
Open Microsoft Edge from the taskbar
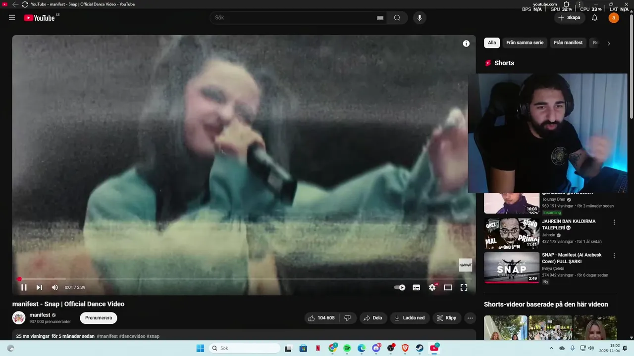(x=362, y=348)
